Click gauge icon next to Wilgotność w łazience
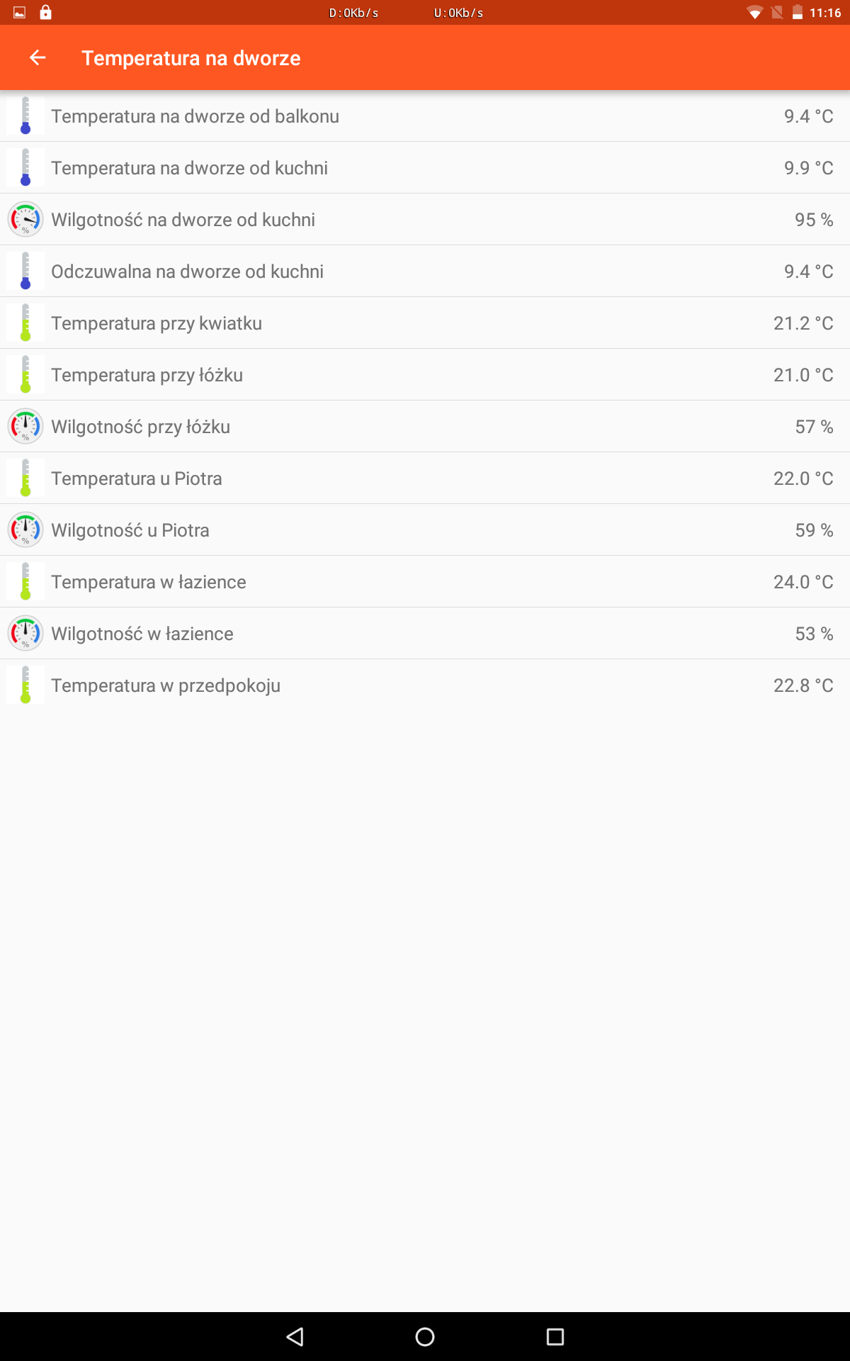850x1361 pixels. pyautogui.click(x=25, y=633)
